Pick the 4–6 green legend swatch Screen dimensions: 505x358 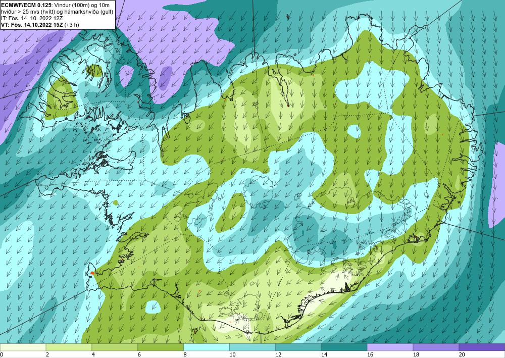pos(115,347)
